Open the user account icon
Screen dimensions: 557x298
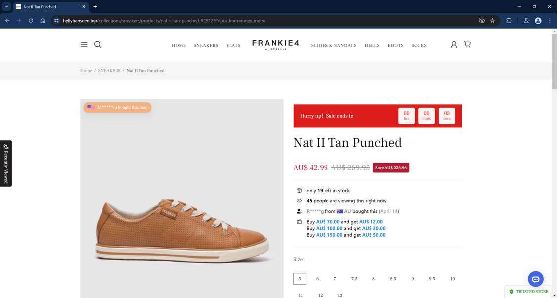point(454,44)
